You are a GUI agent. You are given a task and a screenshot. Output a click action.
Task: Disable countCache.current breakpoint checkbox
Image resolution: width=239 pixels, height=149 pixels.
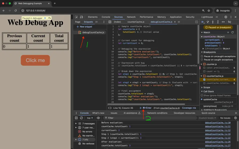204,80
